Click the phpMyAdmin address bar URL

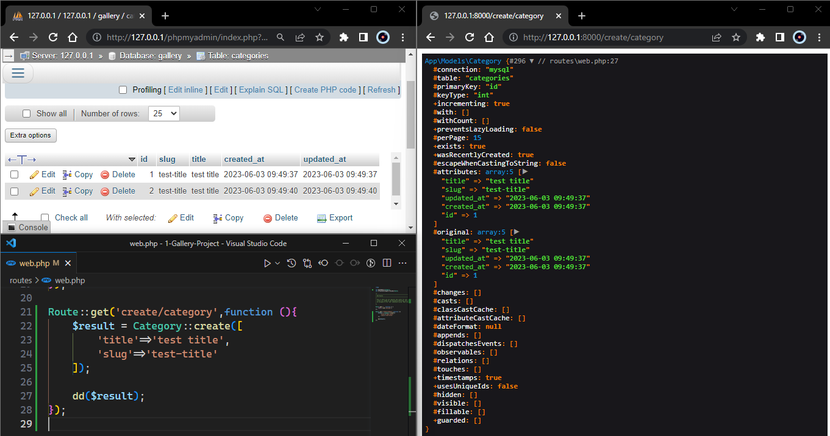coord(187,37)
